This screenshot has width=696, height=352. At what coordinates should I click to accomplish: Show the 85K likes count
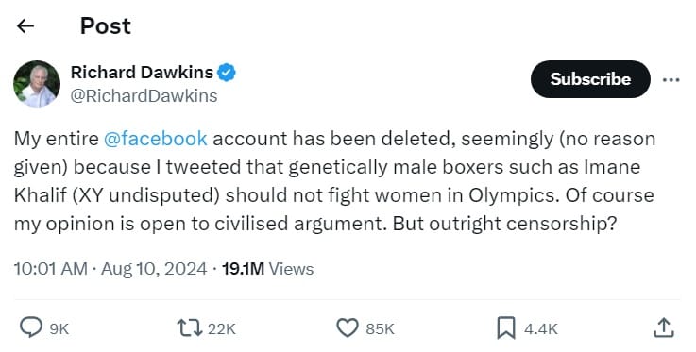[380, 329]
